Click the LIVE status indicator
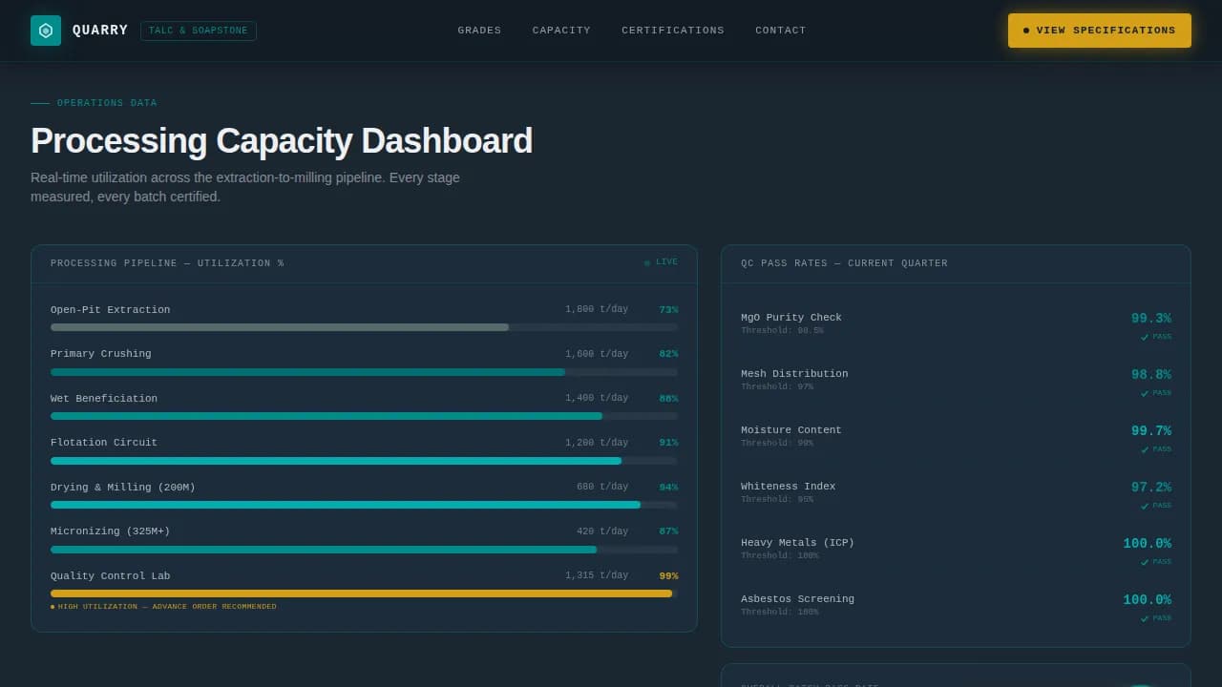The height and width of the screenshot is (687, 1222). pyautogui.click(x=661, y=262)
